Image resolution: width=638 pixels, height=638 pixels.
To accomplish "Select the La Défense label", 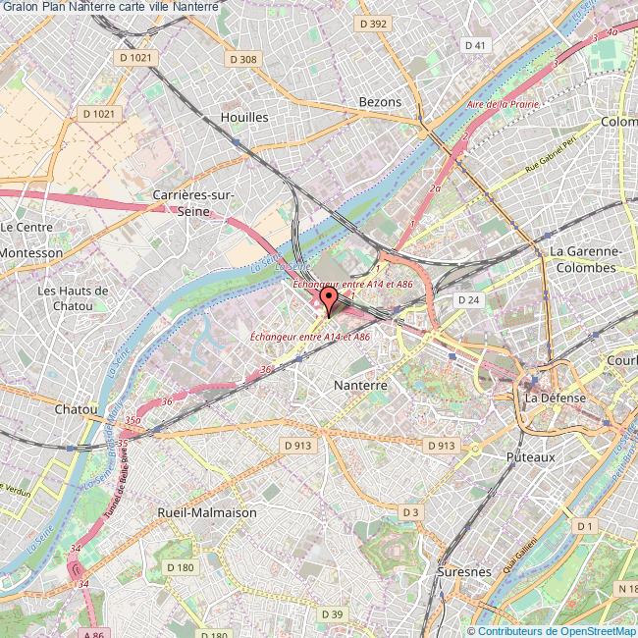I will pos(555,398).
